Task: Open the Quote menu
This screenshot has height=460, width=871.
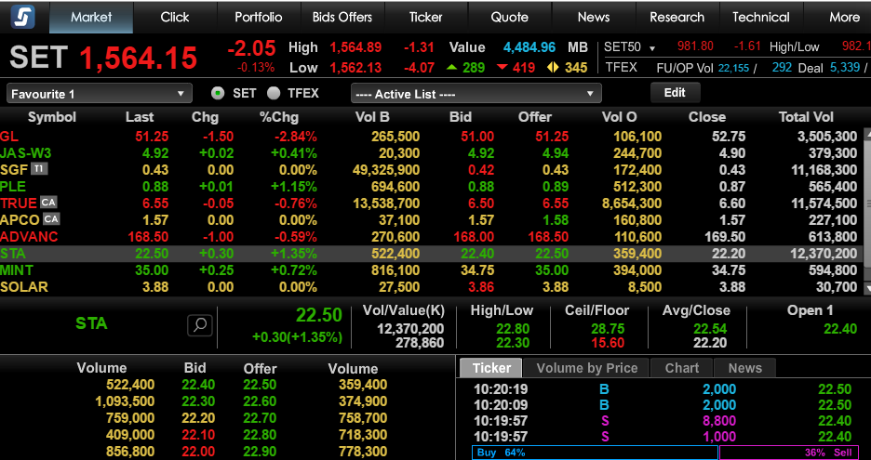Action: (509, 18)
